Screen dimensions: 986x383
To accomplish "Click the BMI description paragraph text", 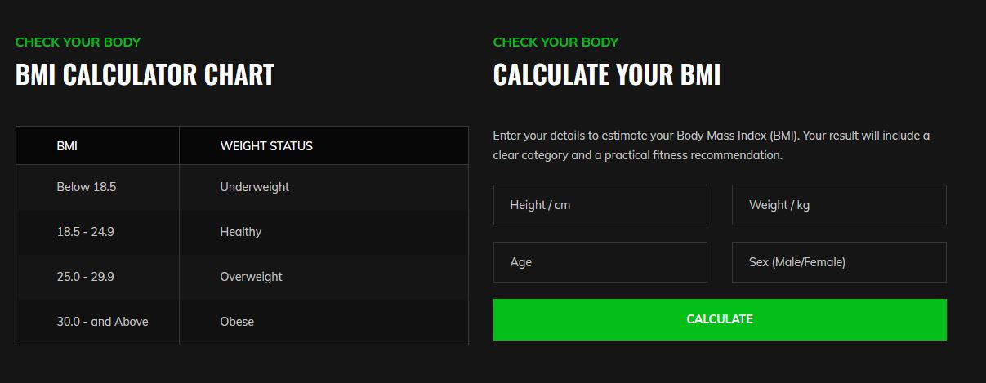I will tap(711, 145).
